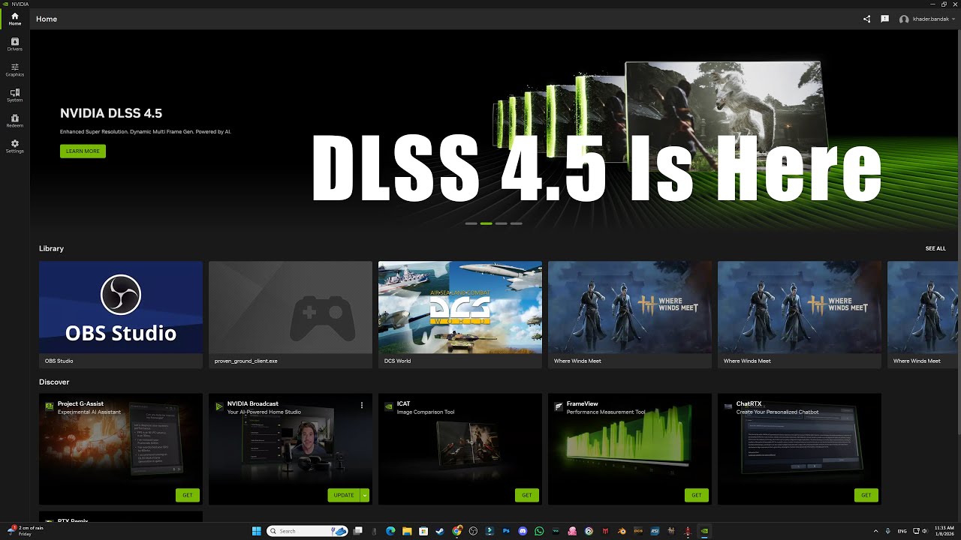
Task: Select third carousel page indicator
Action: coord(502,223)
